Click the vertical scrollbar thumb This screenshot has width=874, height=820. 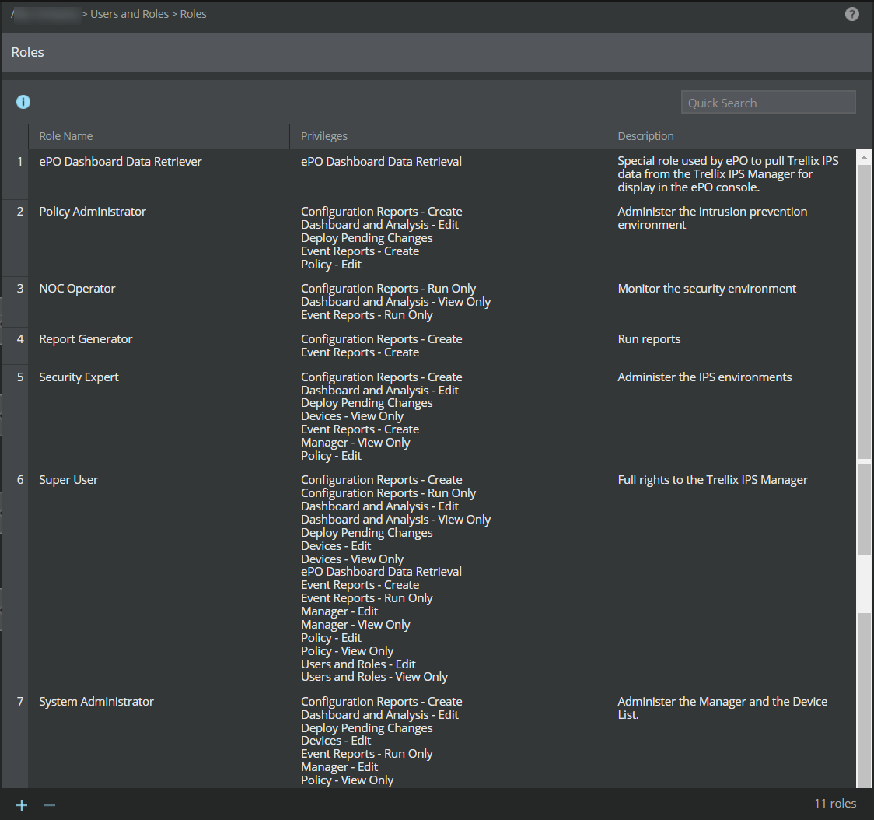pyautogui.click(x=864, y=313)
